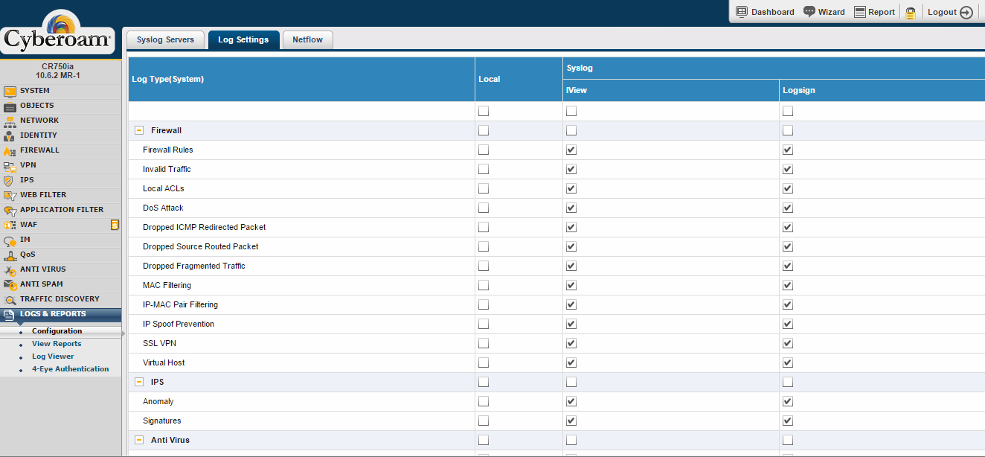985x457 pixels.
Task: Click the Report icon in top bar
Action: coord(860,12)
